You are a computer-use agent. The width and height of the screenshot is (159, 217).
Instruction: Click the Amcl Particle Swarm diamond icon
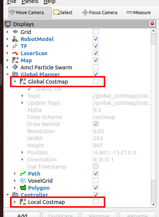[x=15, y=67]
